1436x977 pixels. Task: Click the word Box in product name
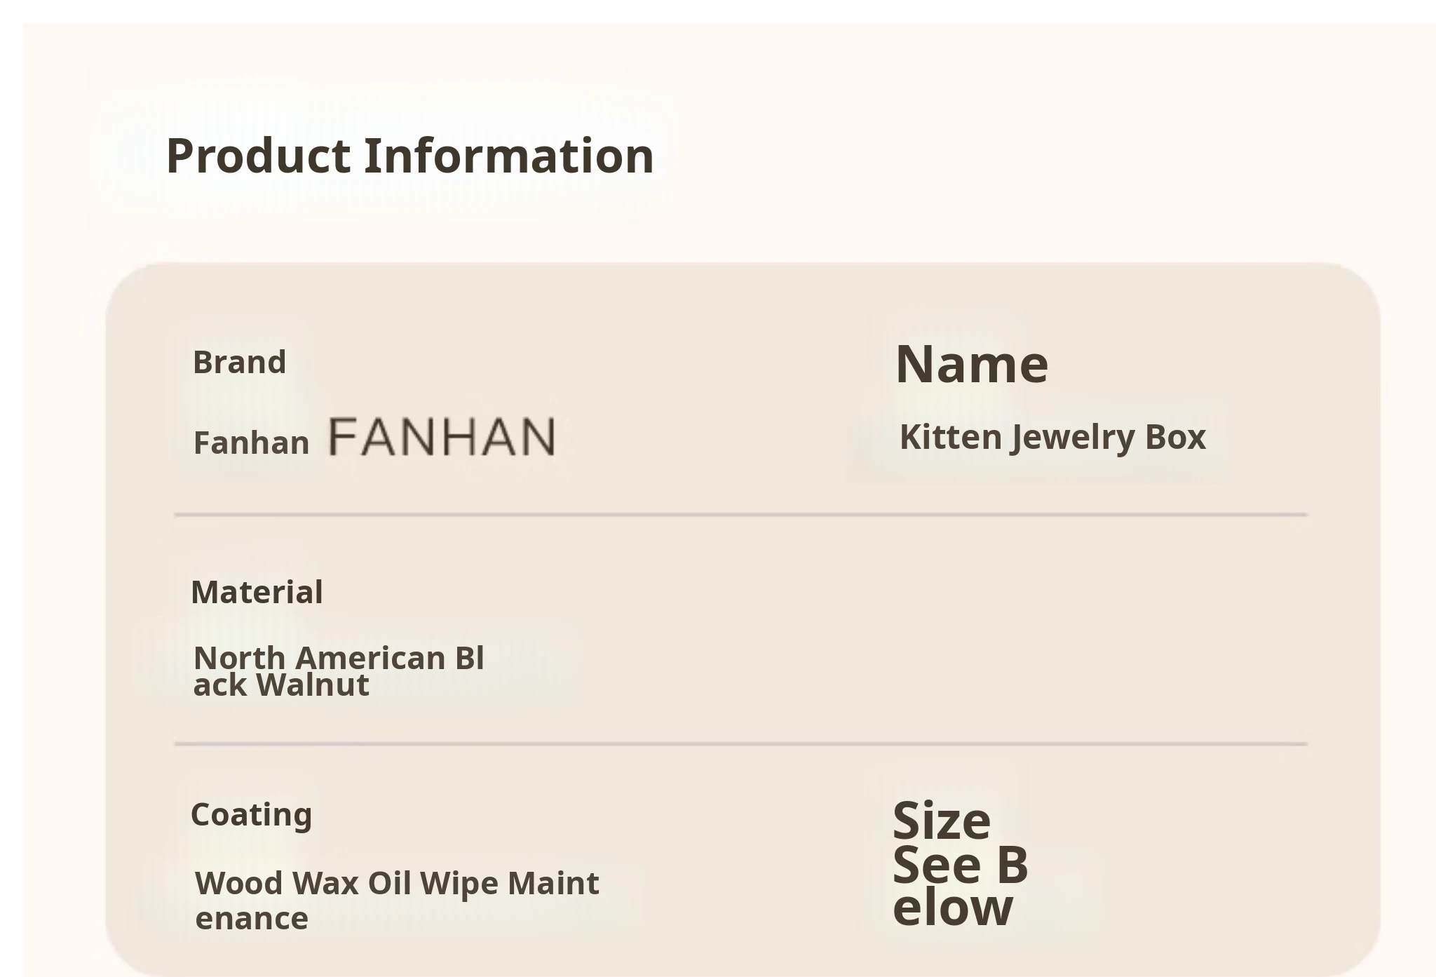(x=1175, y=437)
